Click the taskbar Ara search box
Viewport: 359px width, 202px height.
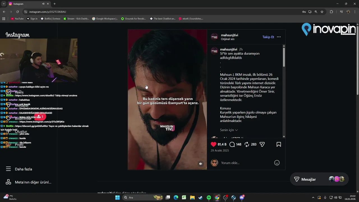143,198
